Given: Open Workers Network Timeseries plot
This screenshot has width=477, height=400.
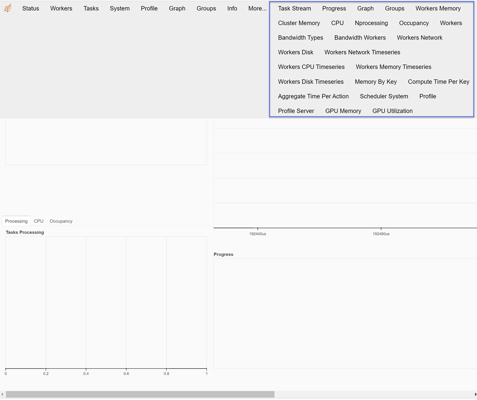Looking at the screenshot, I should [x=362, y=52].
